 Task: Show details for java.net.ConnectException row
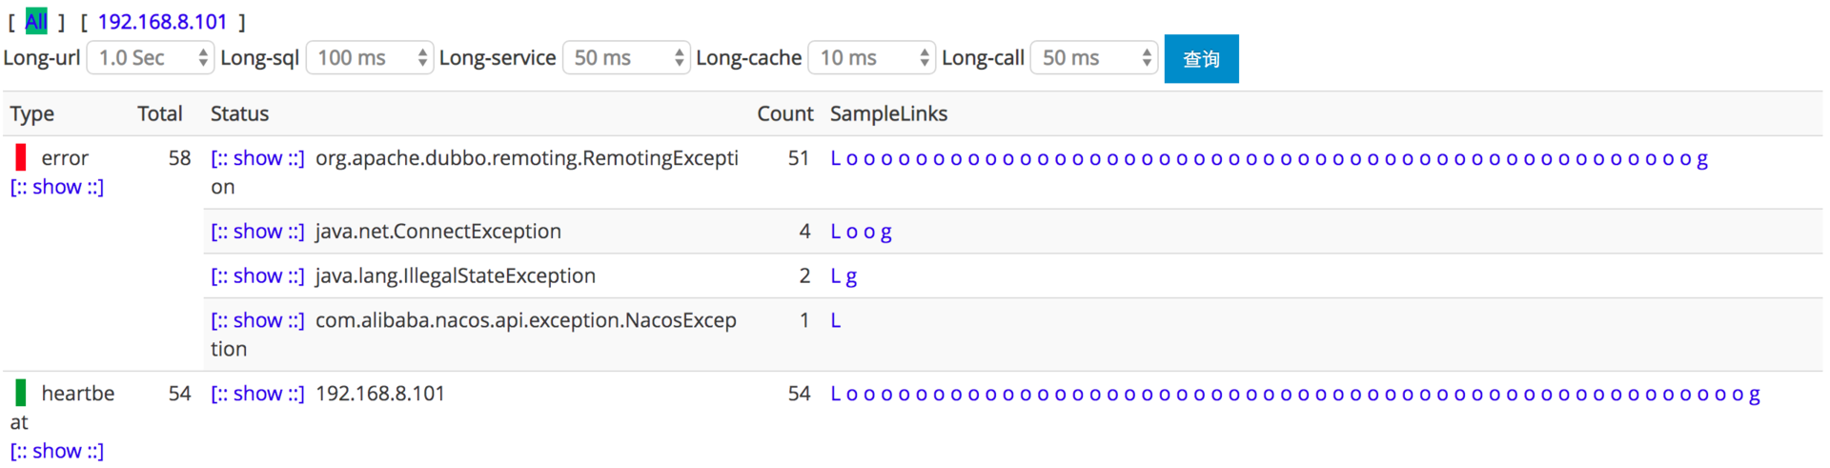[x=257, y=232]
